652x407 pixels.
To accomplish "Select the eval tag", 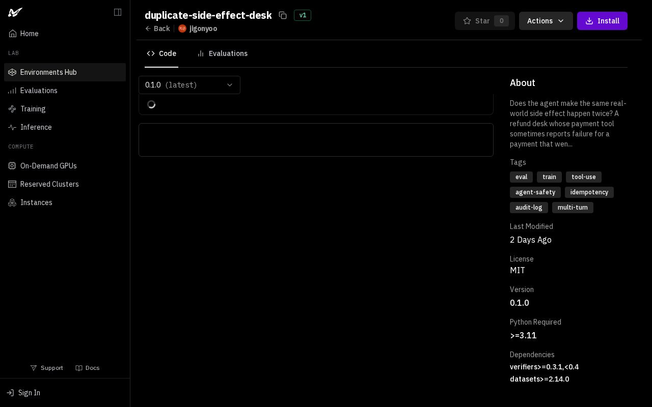I will 521,177.
